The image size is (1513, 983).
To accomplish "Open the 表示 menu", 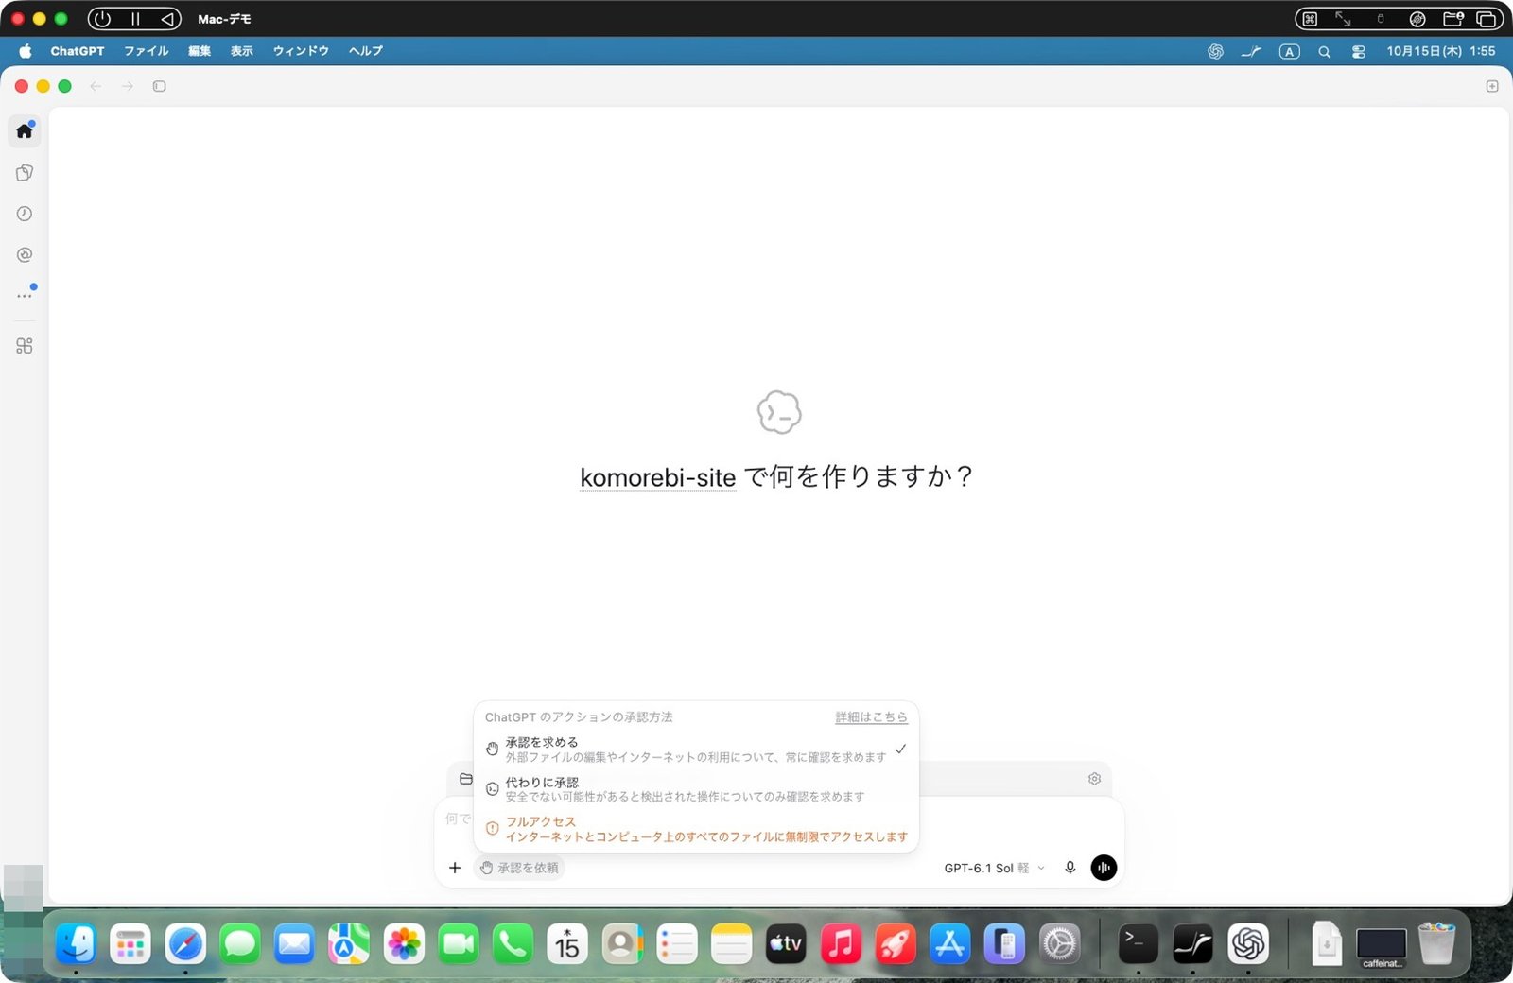I will pyautogui.click(x=242, y=51).
